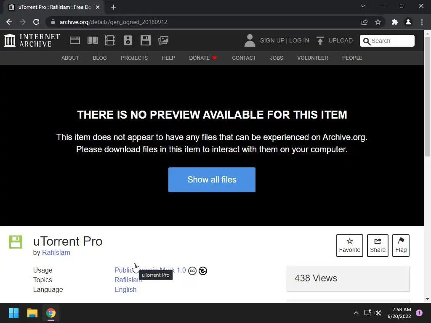The width and height of the screenshot is (431, 323).
Task: Close the uTorrent Pro tab
Action: (x=98, y=7)
